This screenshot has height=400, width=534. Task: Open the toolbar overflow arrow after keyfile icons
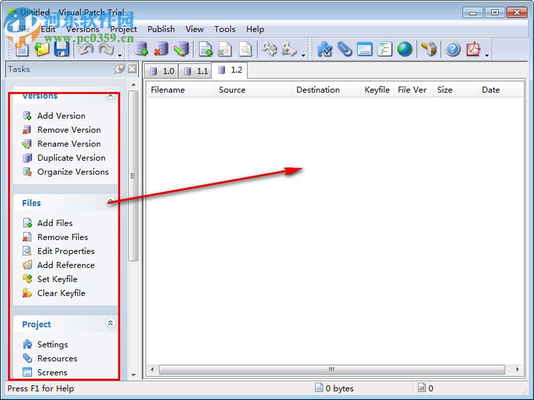click(303, 55)
